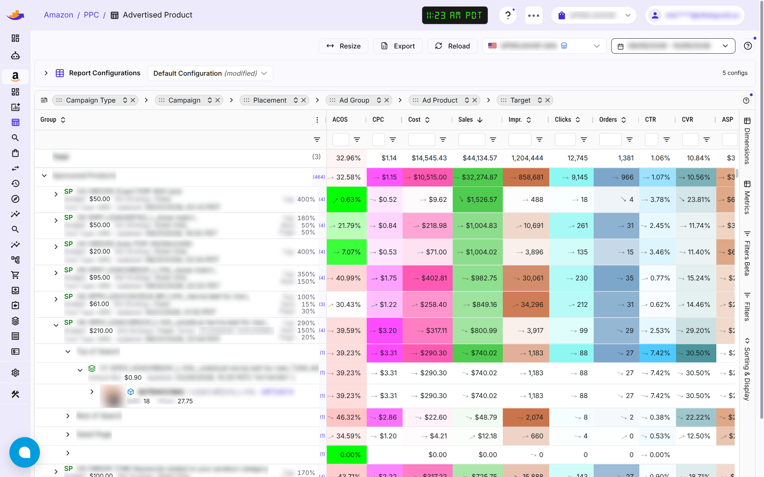Click the Export button
This screenshot has height=477, width=764.
[x=398, y=46]
